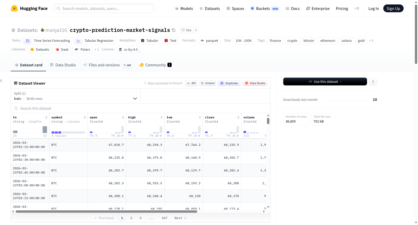Open the Community tab
418x225 pixels.
point(155,65)
